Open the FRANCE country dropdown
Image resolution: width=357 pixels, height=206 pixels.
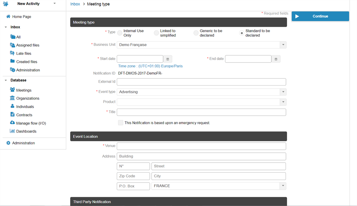click(283, 186)
